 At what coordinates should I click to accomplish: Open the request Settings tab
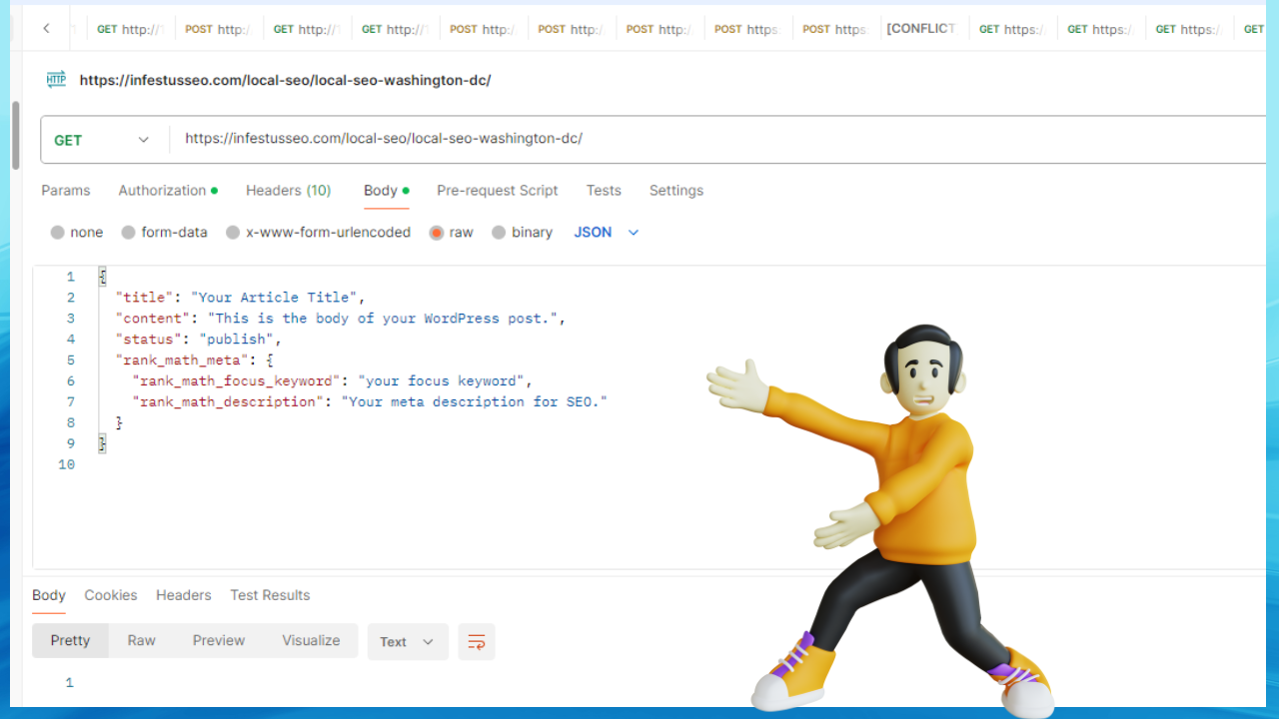pos(676,191)
